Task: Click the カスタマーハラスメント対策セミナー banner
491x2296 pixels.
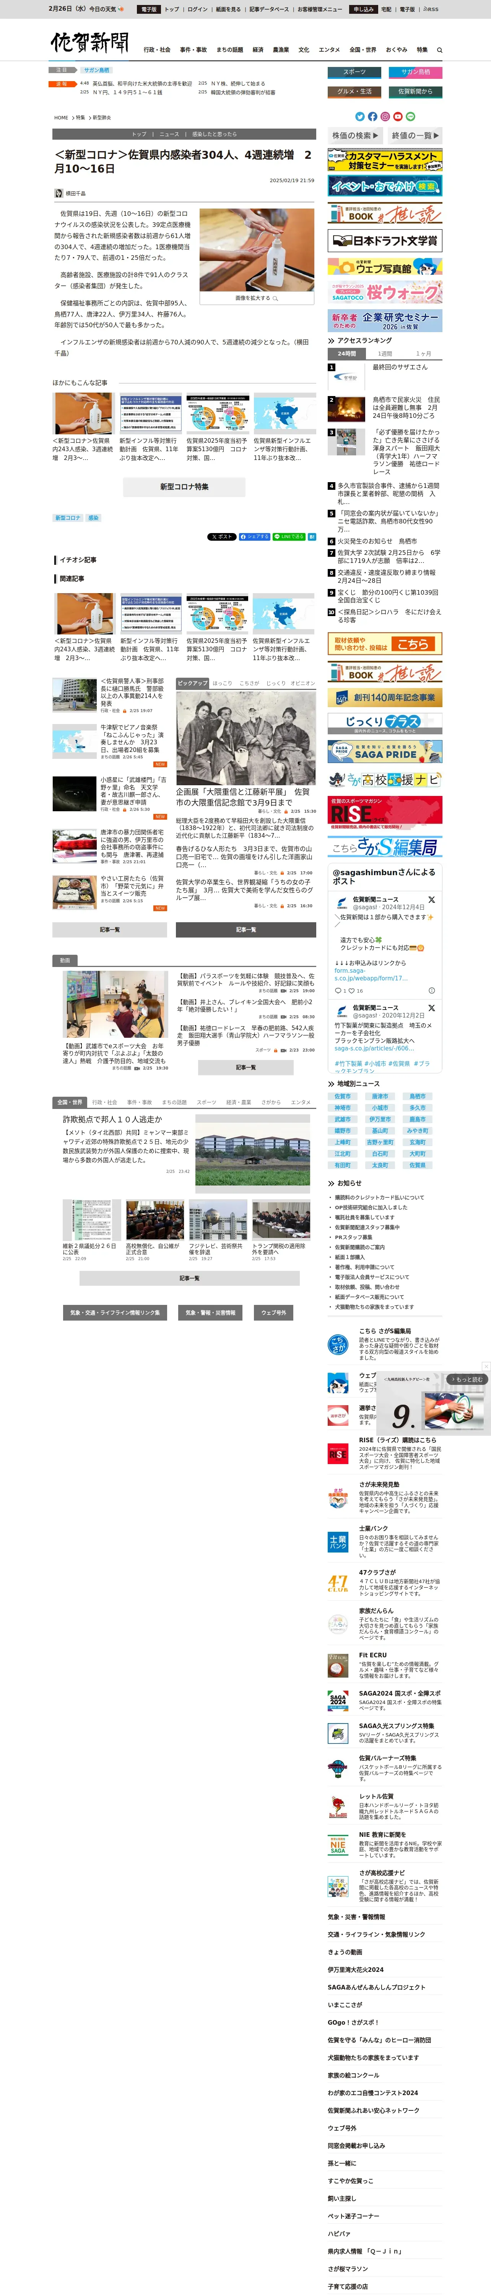Action: coord(385,160)
